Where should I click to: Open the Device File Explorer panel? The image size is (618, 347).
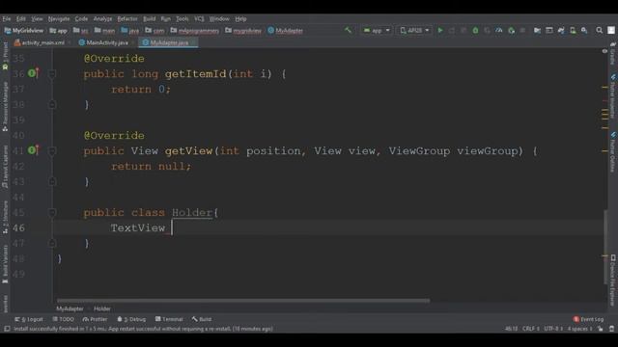pyautogui.click(x=613, y=280)
